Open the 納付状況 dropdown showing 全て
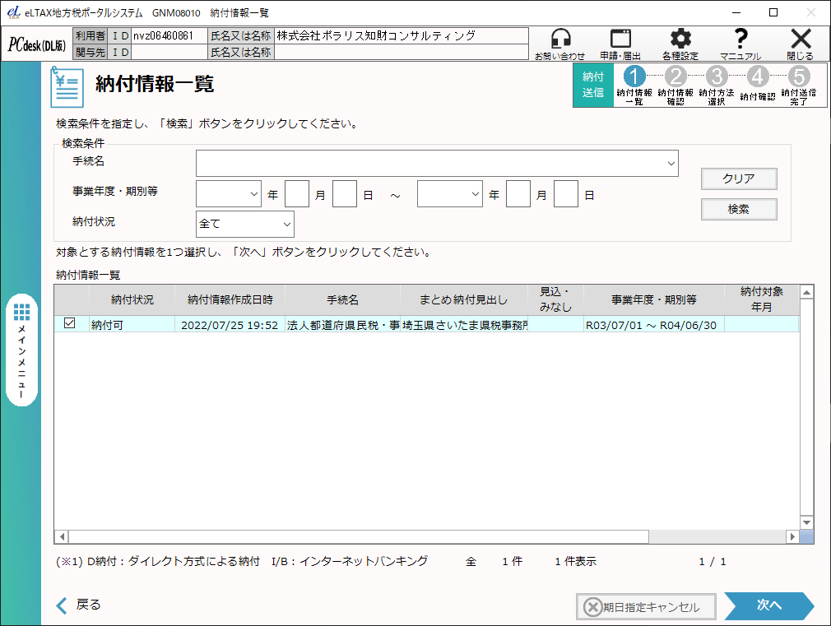831x626 pixels. pyautogui.click(x=245, y=224)
